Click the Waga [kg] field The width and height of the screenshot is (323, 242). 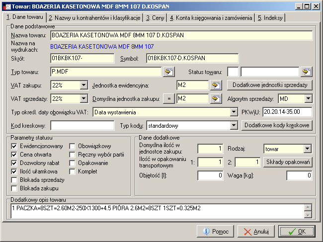tap(299, 175)
